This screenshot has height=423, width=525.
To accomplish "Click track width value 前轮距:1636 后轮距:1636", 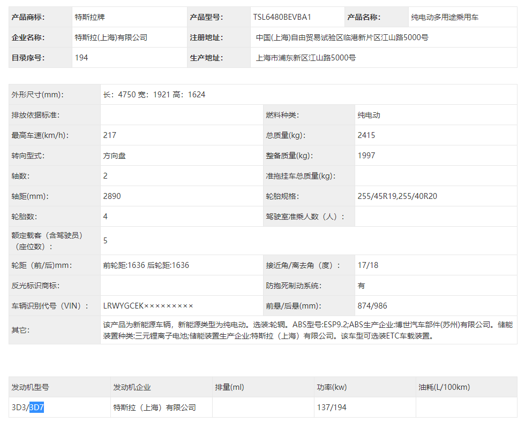I will tap(146, 265).
